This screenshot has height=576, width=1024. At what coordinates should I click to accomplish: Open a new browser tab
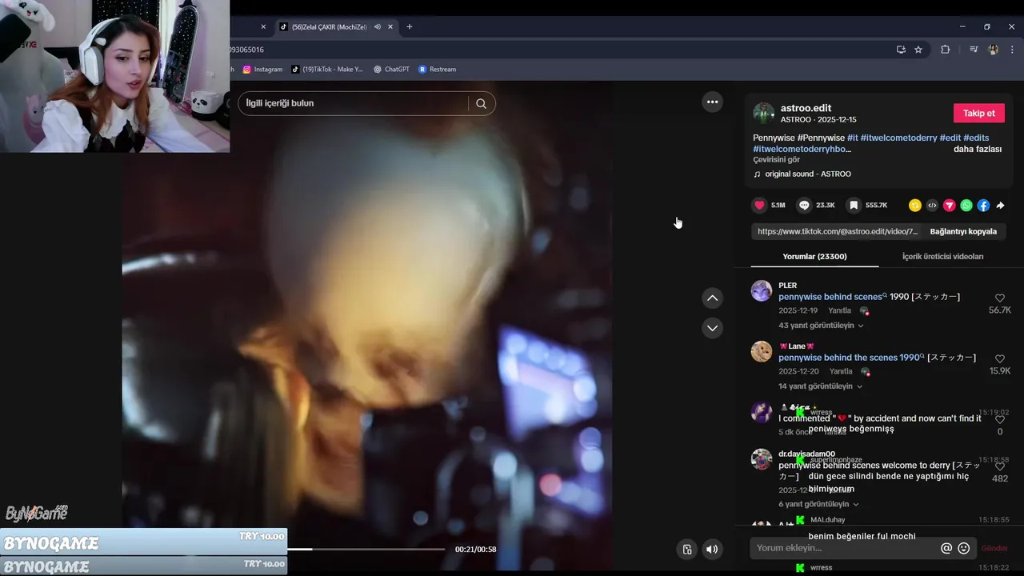point(410,26)
